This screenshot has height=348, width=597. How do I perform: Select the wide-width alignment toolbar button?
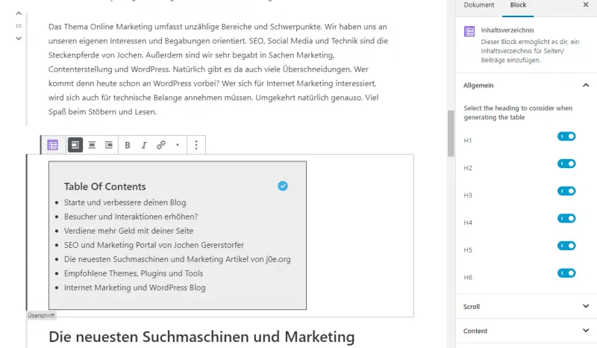[x=75, y=145]
